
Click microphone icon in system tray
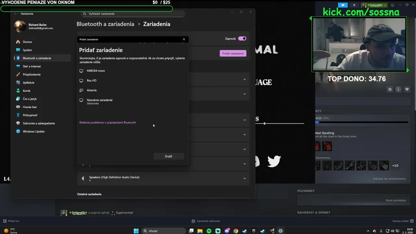(381, 231)
